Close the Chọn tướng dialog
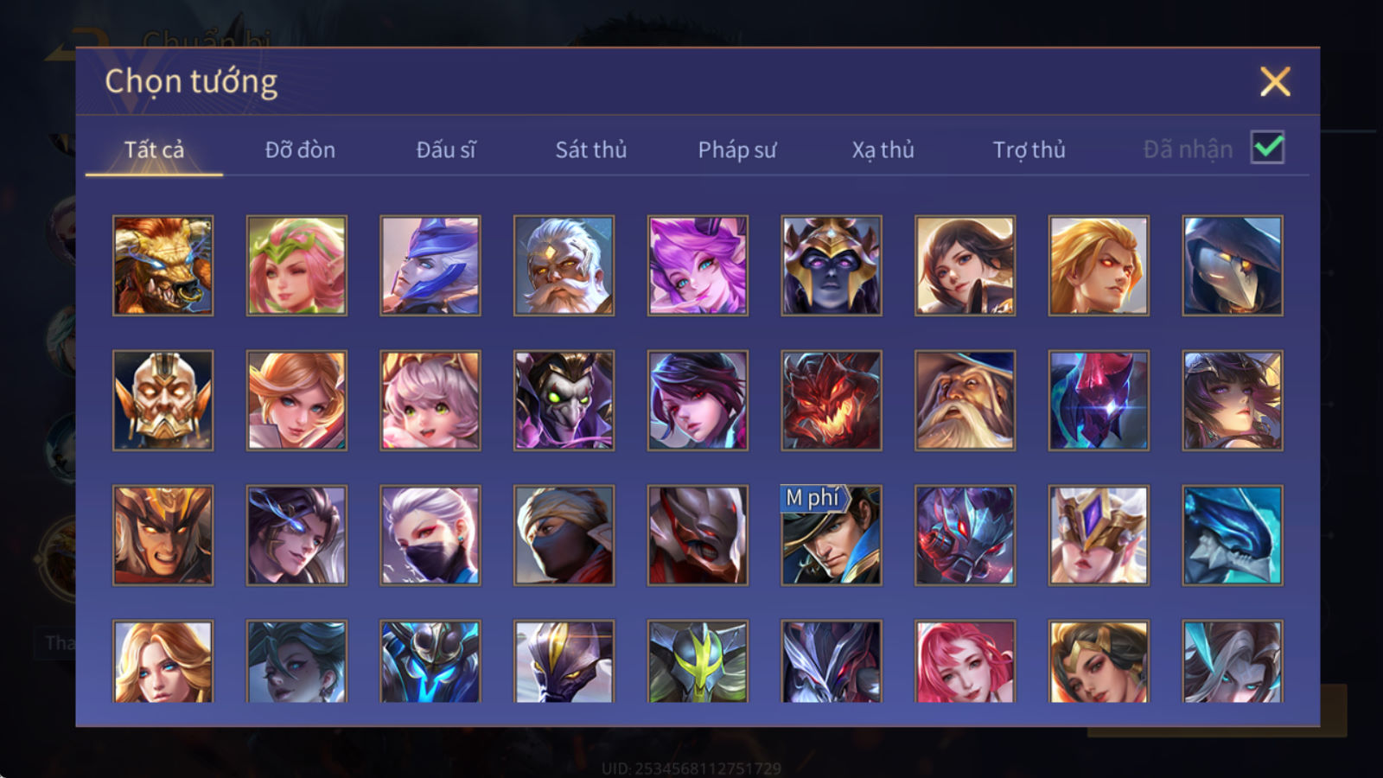Screen dimensions: 1383x778 [x=1275, y=82]
